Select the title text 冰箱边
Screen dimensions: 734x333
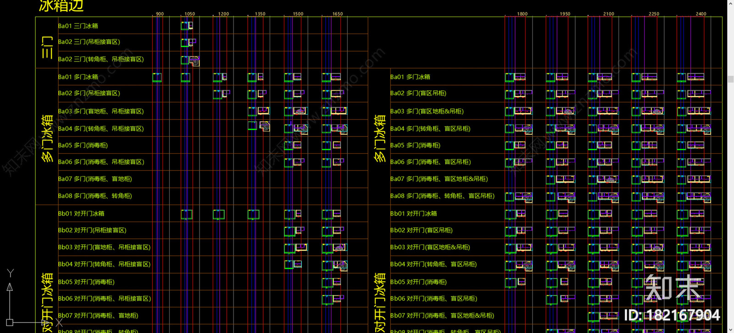(61, 6)
